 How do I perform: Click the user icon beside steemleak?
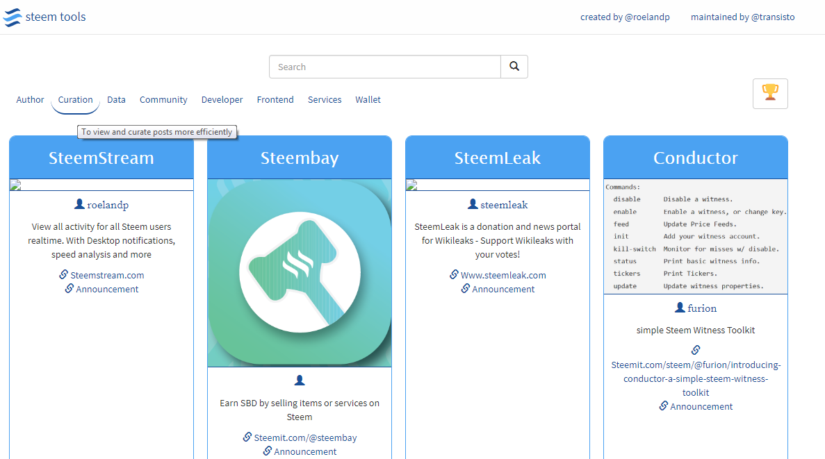(x=473, y=204)
